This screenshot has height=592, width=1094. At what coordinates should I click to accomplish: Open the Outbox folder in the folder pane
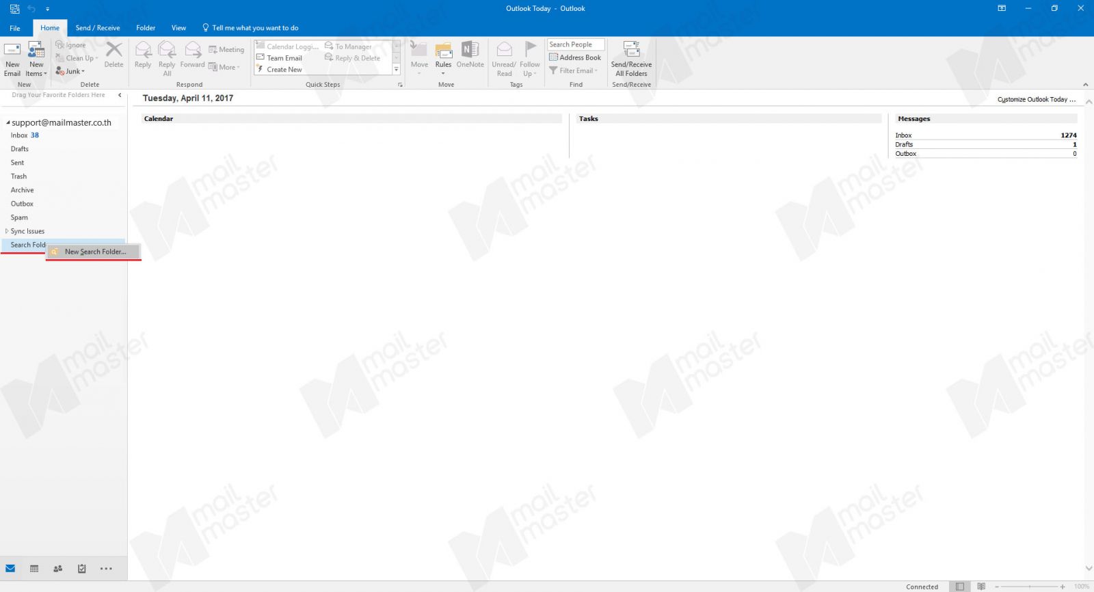(x=22, y=204)
